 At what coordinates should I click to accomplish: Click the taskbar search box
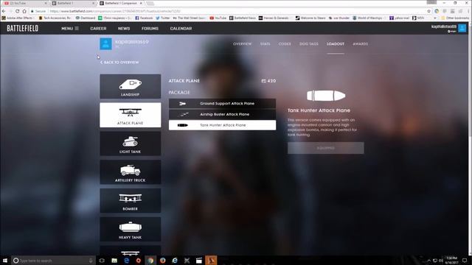pos(53,261)
